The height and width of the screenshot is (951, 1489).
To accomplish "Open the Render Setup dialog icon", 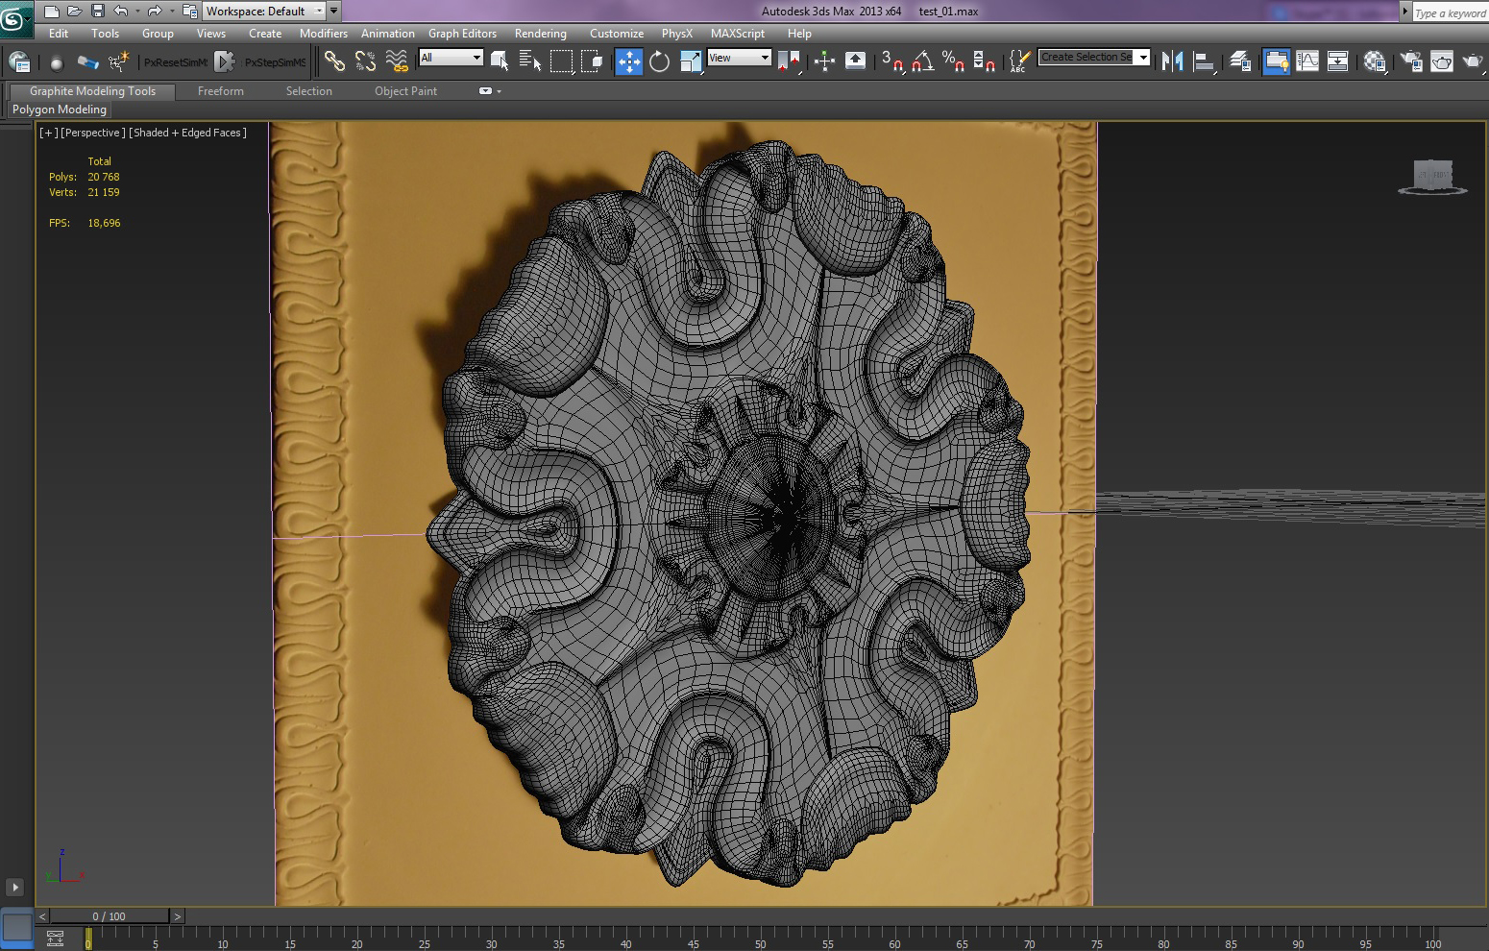I will (1411, 61).
